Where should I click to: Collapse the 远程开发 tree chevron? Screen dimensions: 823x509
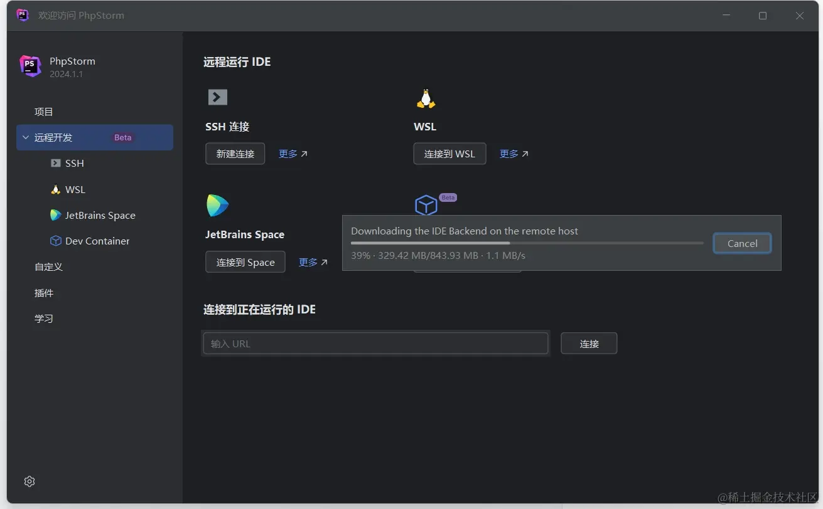(26, 137)
